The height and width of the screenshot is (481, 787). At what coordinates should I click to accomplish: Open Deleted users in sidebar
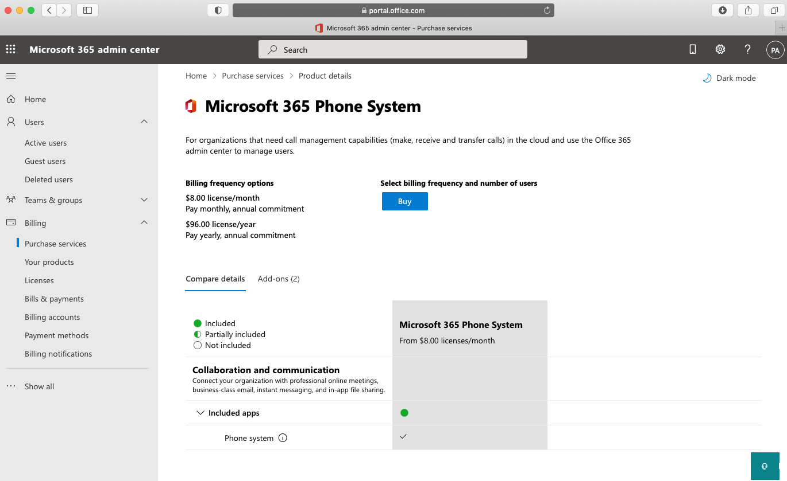(49, 179)
